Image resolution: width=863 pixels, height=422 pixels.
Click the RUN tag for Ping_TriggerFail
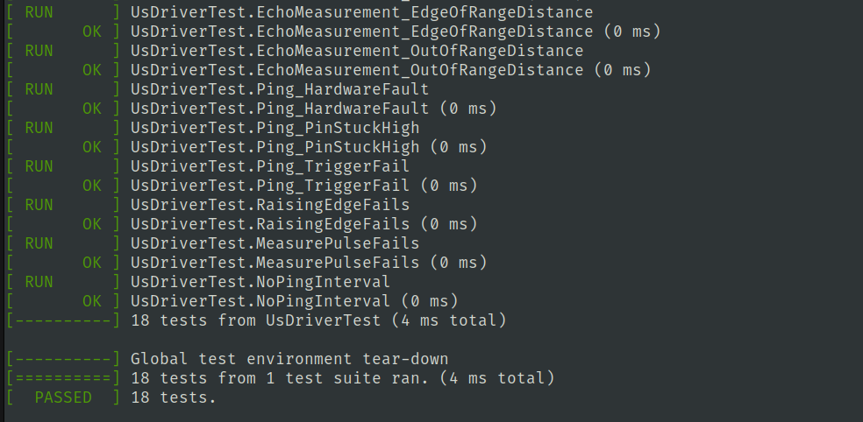[x=39, y=166]
